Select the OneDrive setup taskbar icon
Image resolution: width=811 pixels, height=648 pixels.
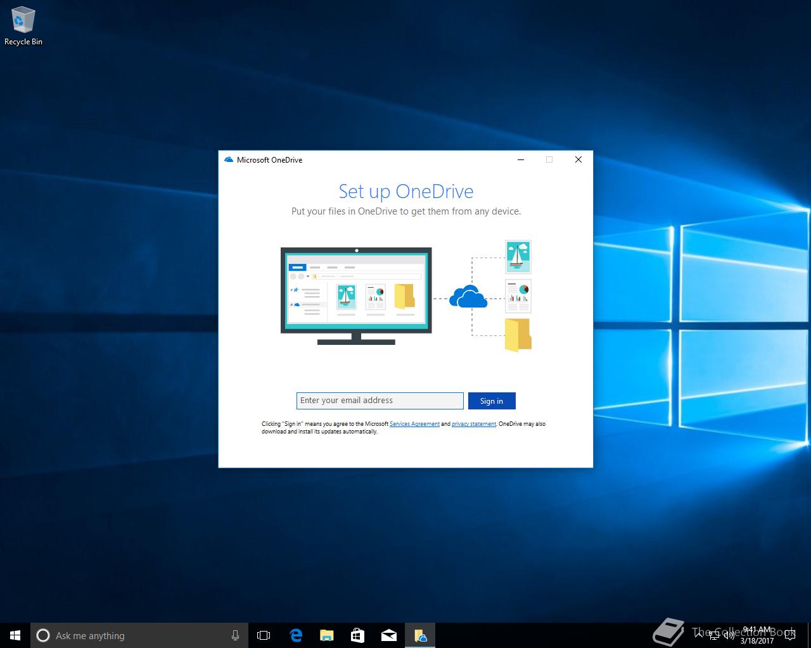420,635
